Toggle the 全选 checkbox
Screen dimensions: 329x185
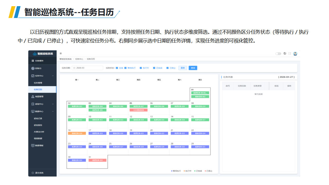tap(117, 68)
